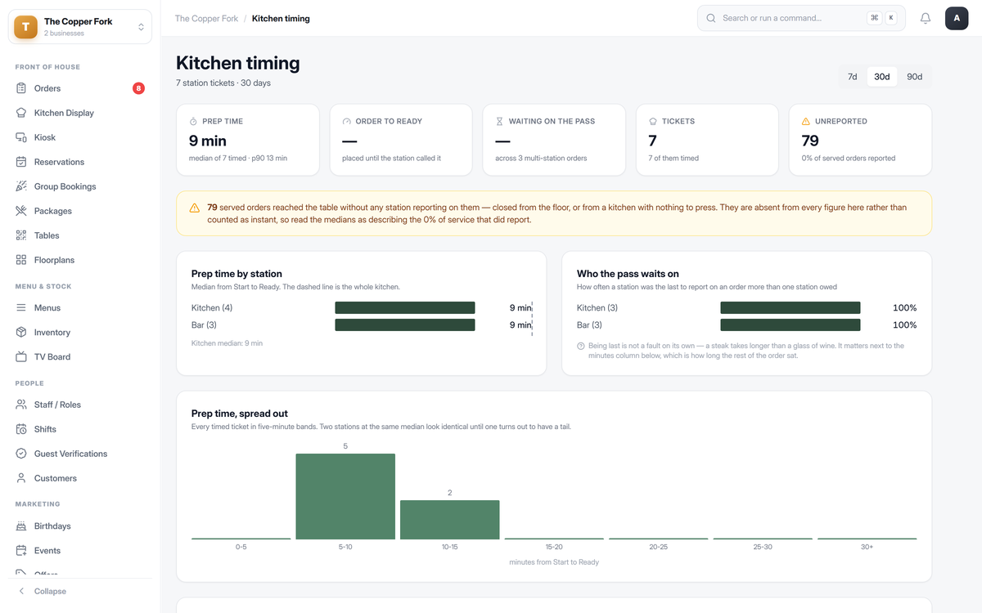The height and width of the screenshot is (613, 982).
Task: Open the Menus list icon
Action: [21, 308]
